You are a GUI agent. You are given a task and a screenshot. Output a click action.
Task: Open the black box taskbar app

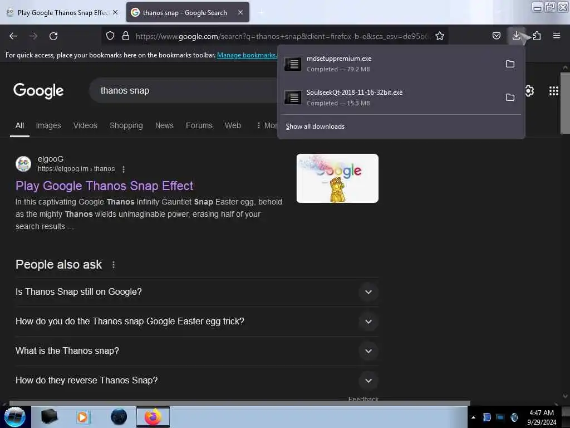49,417
